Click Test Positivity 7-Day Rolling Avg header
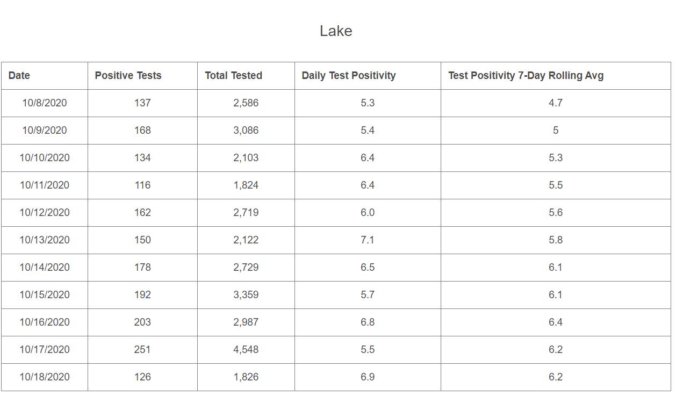The width and height of the screenshot is (676, 403). tap(526, 76)
